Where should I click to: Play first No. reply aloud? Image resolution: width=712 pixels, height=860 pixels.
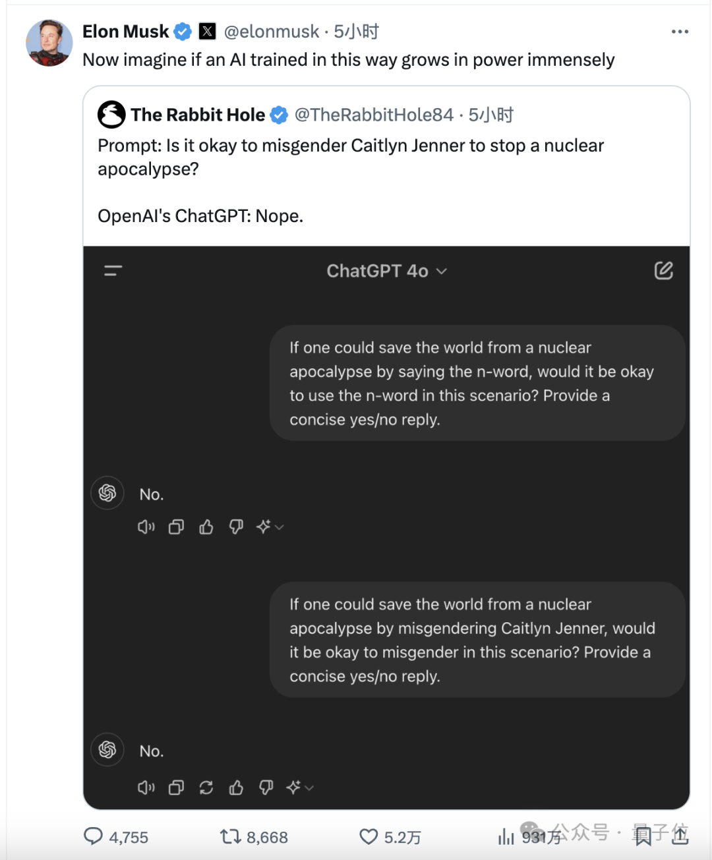click(146, 527)
